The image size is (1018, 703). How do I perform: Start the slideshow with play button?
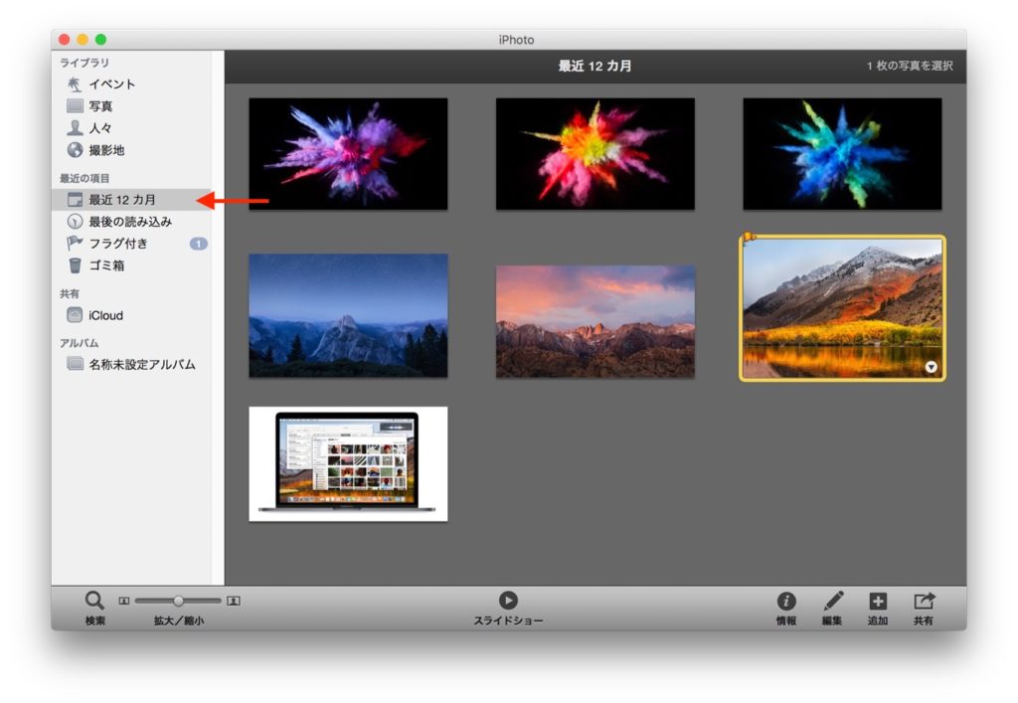508,600
